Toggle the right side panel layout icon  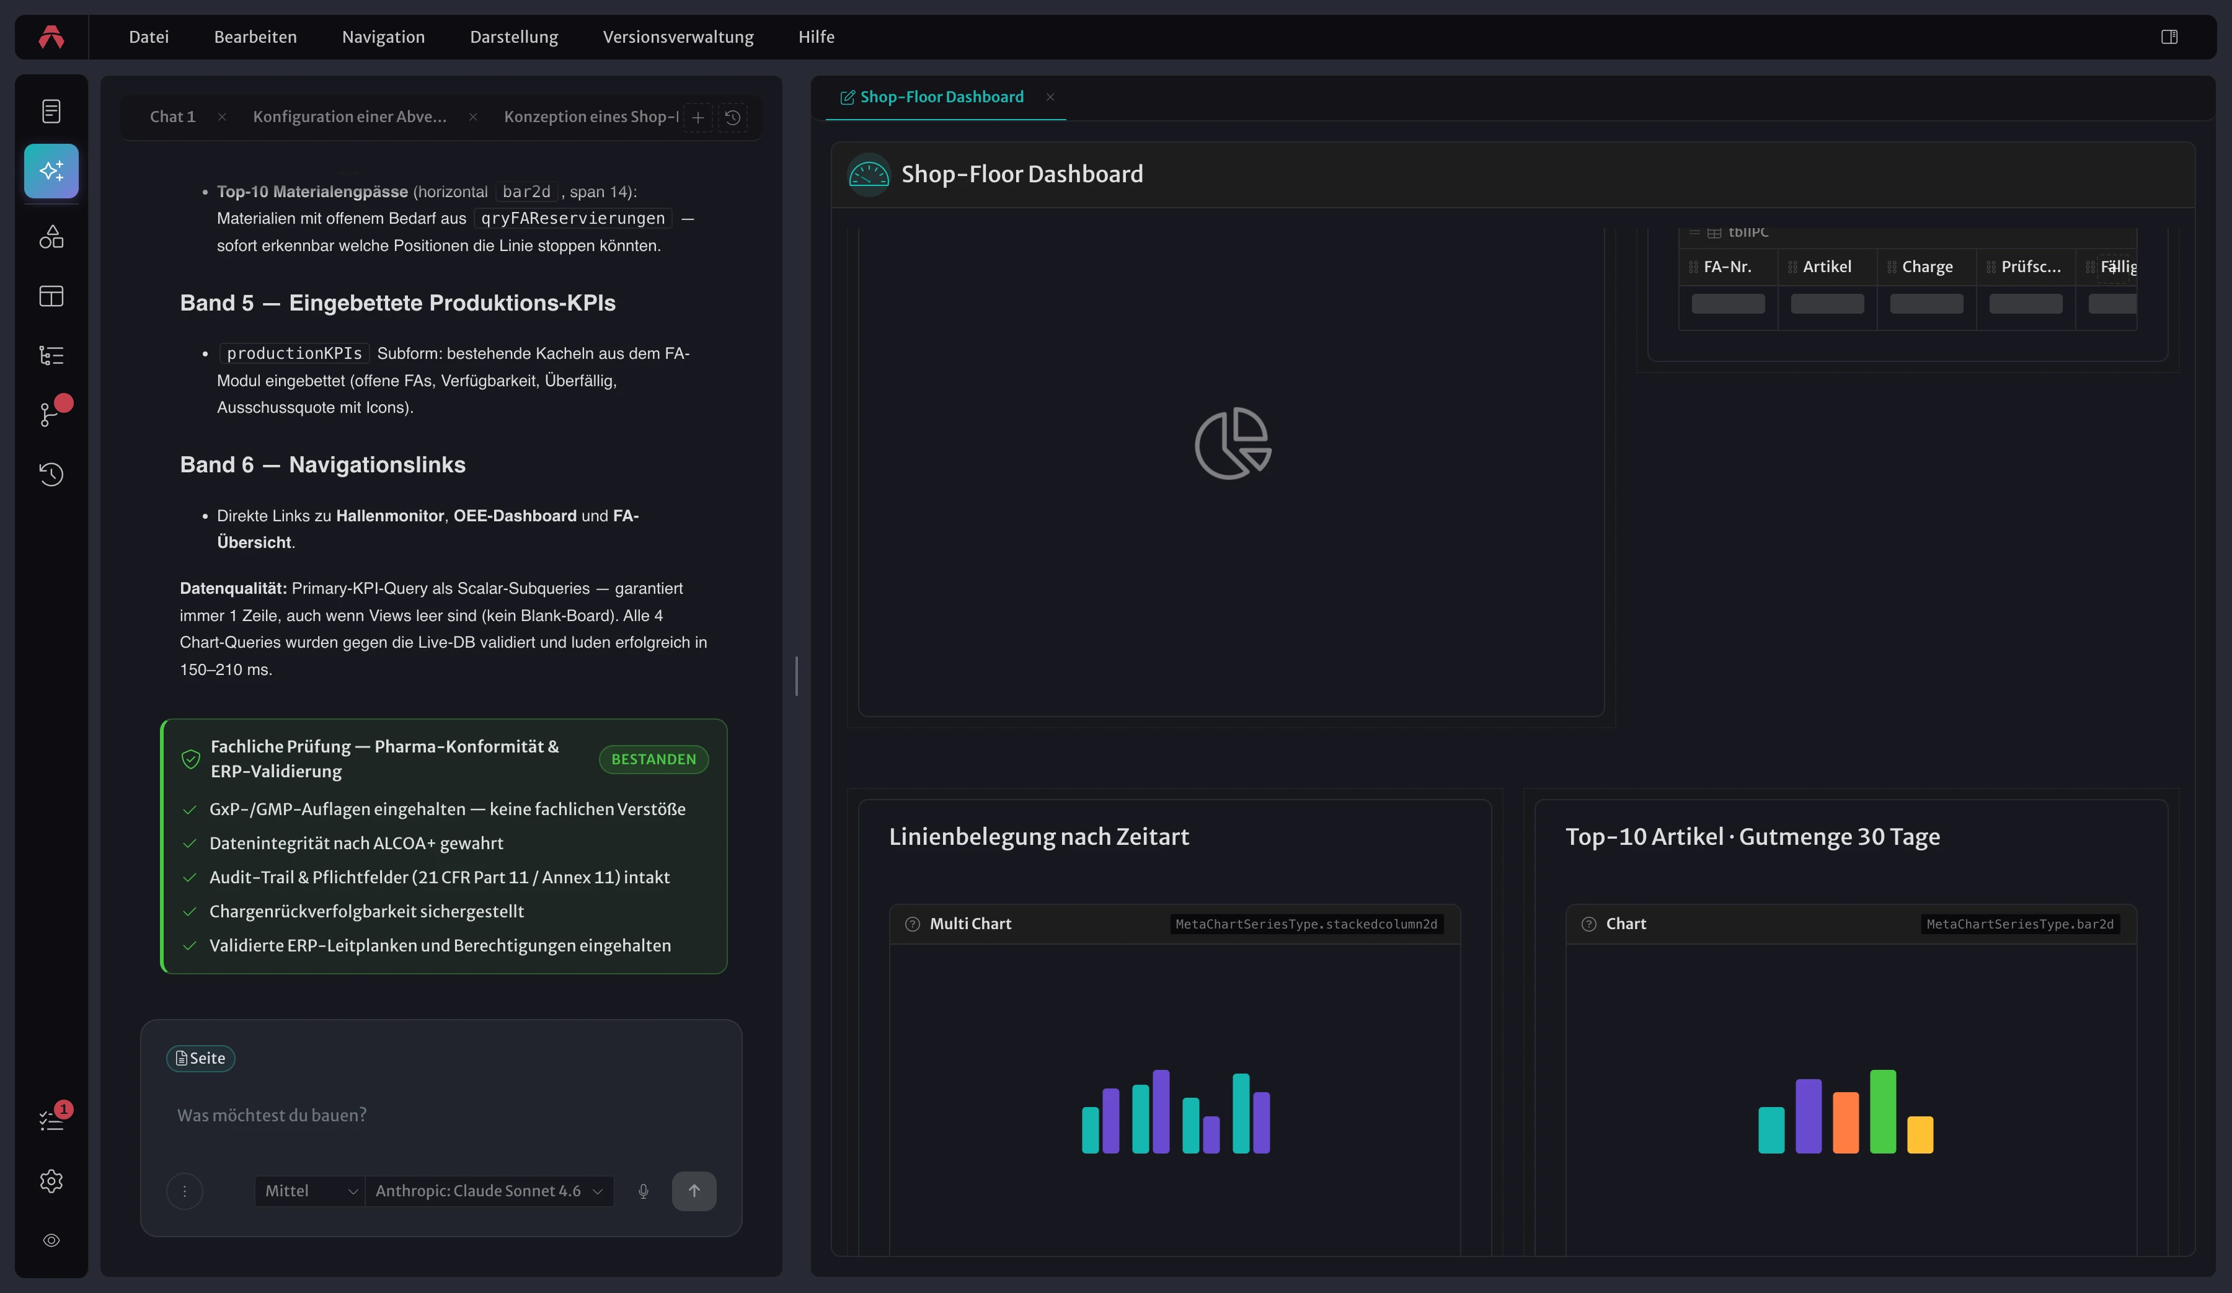[2169, 37]
